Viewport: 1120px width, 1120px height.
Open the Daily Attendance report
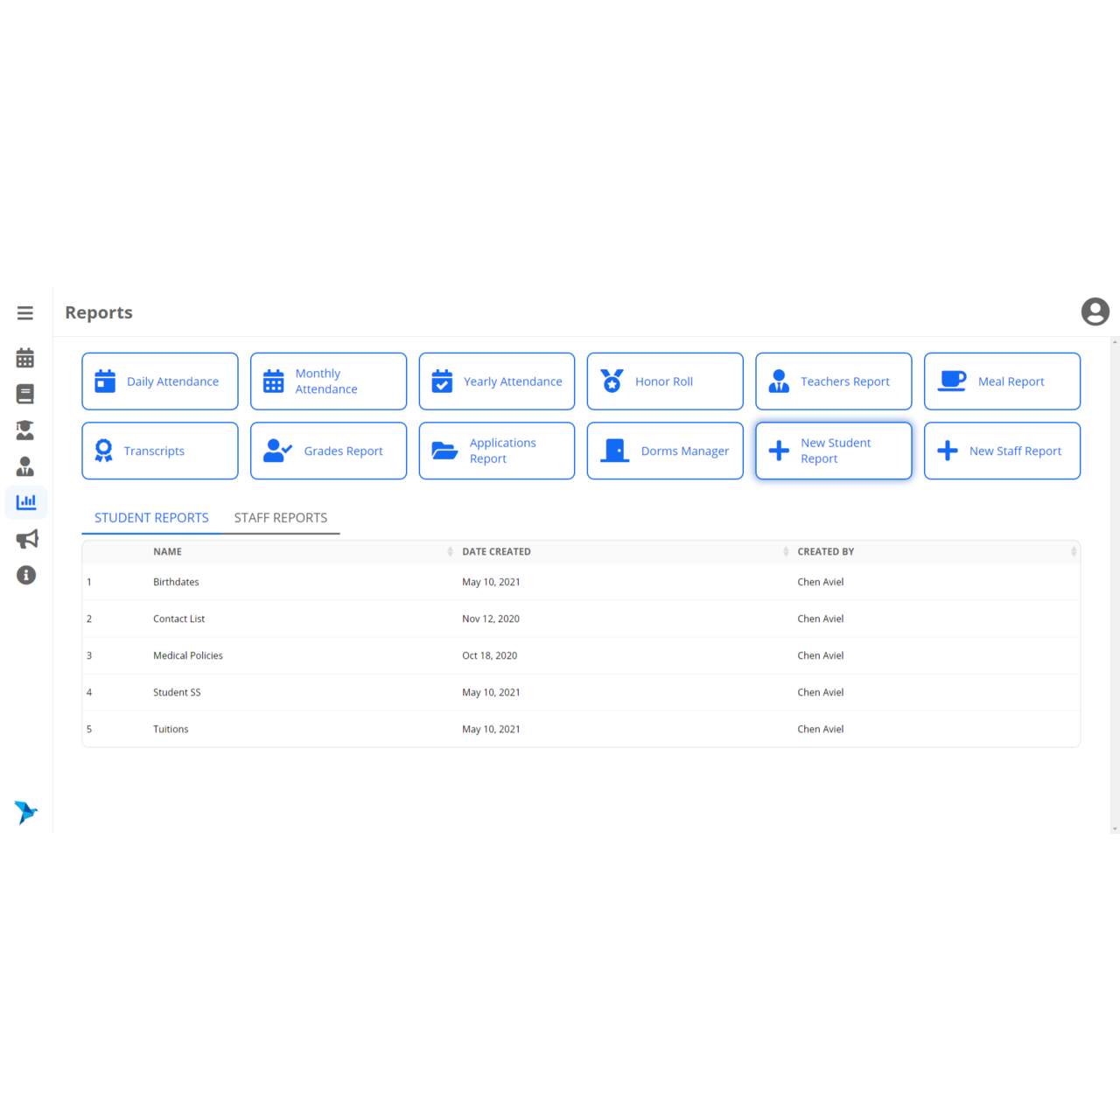(160, 381)
